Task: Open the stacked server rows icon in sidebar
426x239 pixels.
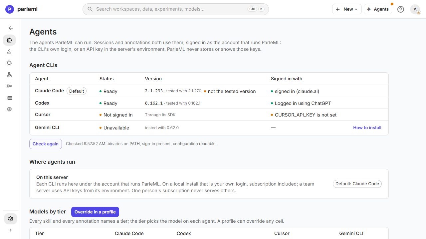Action: (9, 98)
